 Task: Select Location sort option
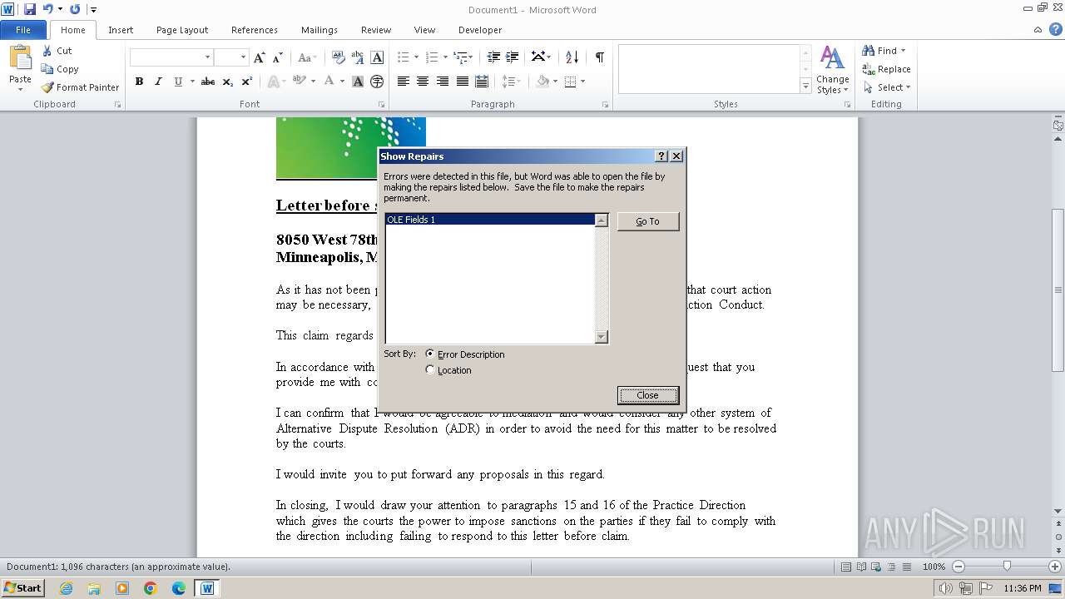[x=448, y=370]
